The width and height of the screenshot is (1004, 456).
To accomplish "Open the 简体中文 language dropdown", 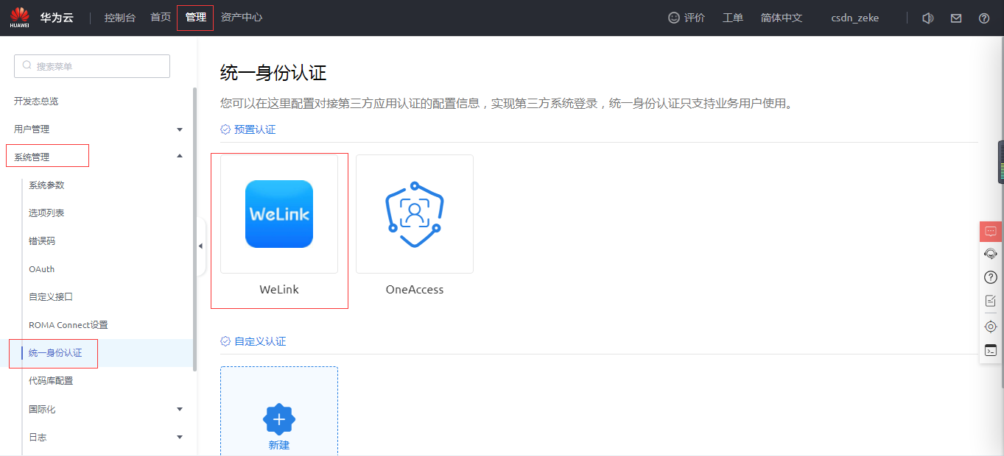I will pyautogui.click(x=782, y=18).
